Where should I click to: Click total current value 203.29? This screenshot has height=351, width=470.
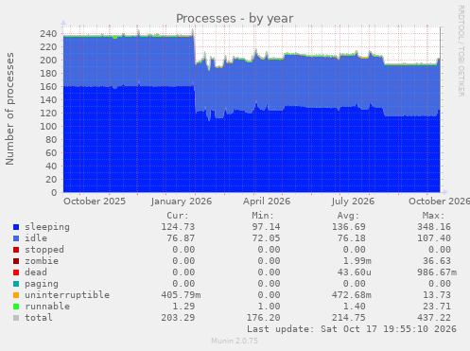[x=178, y=318]
